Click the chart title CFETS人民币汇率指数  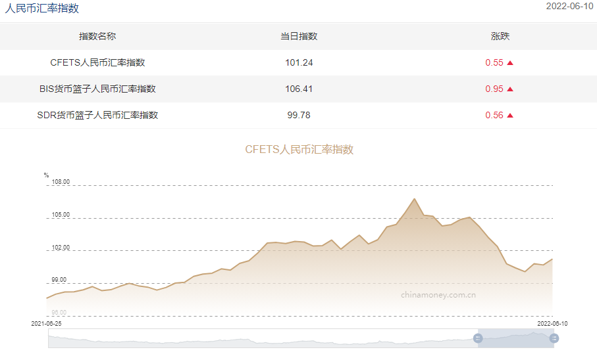point(299,150)
